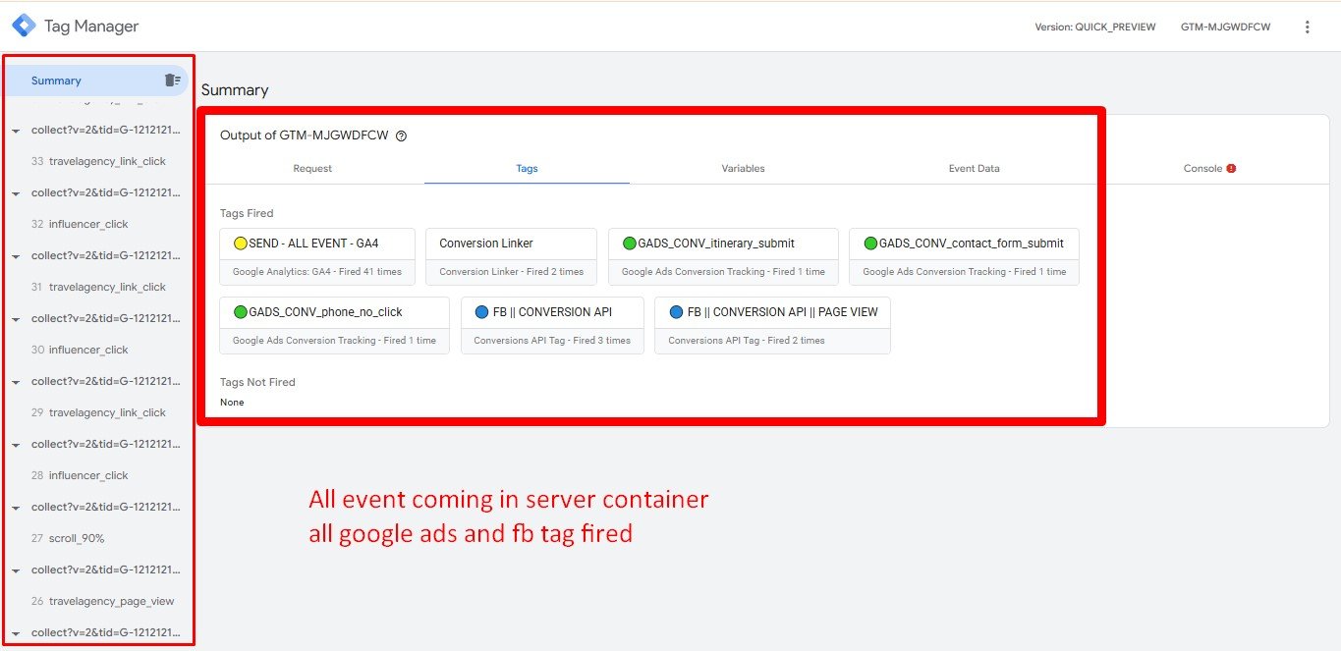Open the GADS_CONV_contact_form_submit tag card
The height and width of the screenshot is (651, 1341).
coord(964,256)
